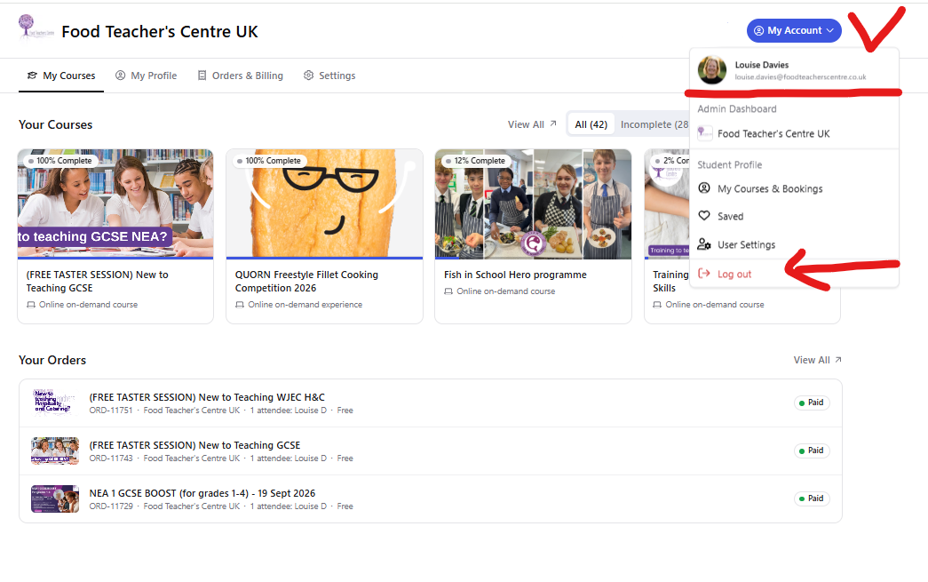Click Fish in School Hero programme title
The height and width of the screenshot is (582, 928).
pyautogui.click(x=515, y=275)
